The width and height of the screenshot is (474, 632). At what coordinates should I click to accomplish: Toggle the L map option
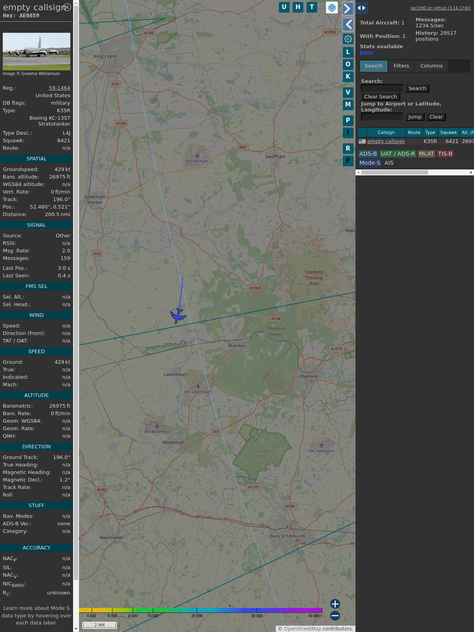(348, 52)
